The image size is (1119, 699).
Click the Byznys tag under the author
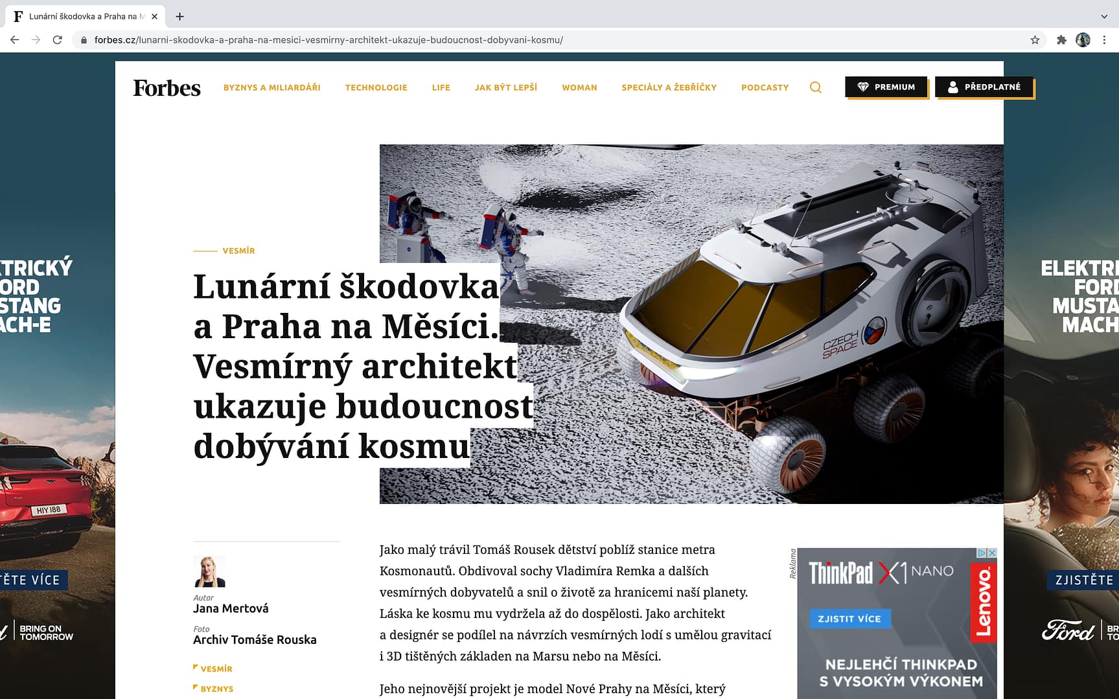click(216, 689)
